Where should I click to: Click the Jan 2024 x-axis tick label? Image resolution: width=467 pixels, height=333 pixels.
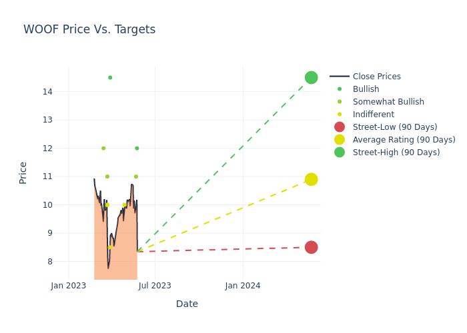point(243,286)
